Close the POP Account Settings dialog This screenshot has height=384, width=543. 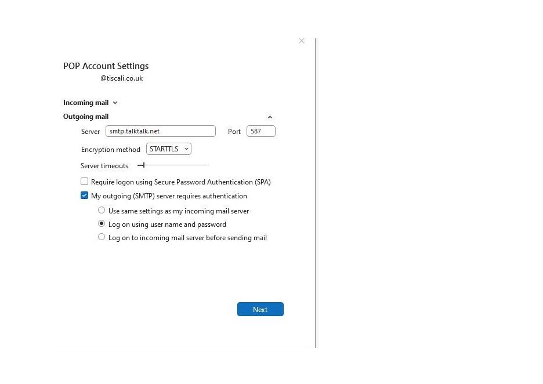click(301, 41)
